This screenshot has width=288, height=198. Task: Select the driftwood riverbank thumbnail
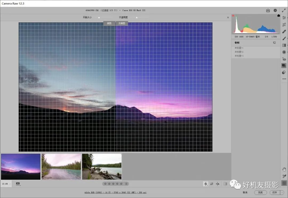pyautogui.click(x=102, y=167)
